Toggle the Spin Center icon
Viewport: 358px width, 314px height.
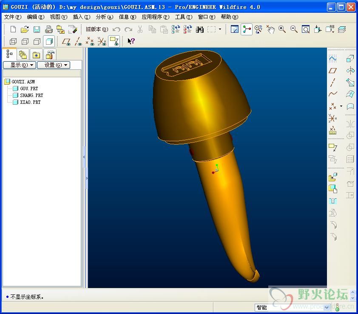click(247, 29)
